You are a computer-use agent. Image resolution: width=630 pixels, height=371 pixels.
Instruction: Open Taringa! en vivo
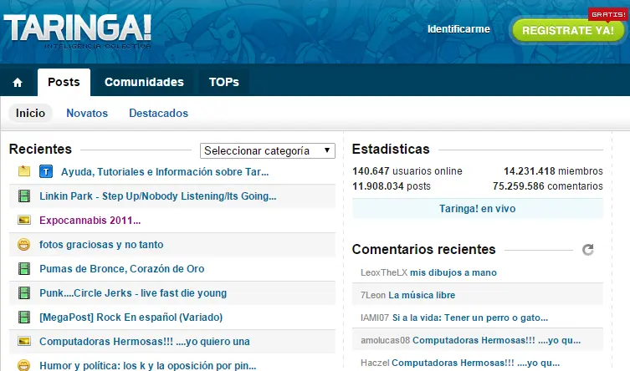coord(478,209)
